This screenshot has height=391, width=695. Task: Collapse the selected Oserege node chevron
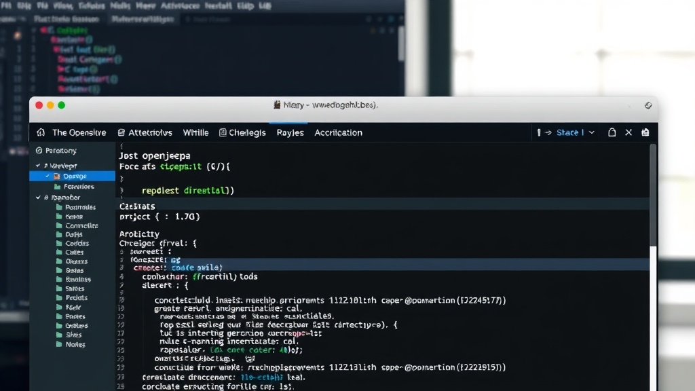[x=48, y=176]
